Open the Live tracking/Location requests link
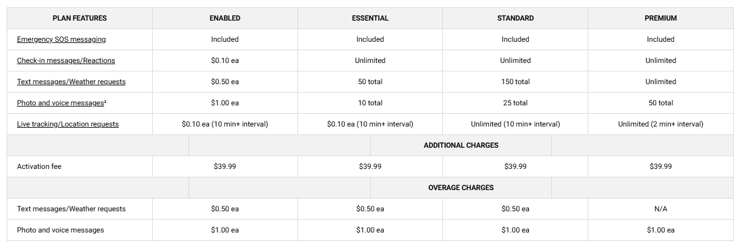This screenshot has width=741, height=247. coord(68,124)
